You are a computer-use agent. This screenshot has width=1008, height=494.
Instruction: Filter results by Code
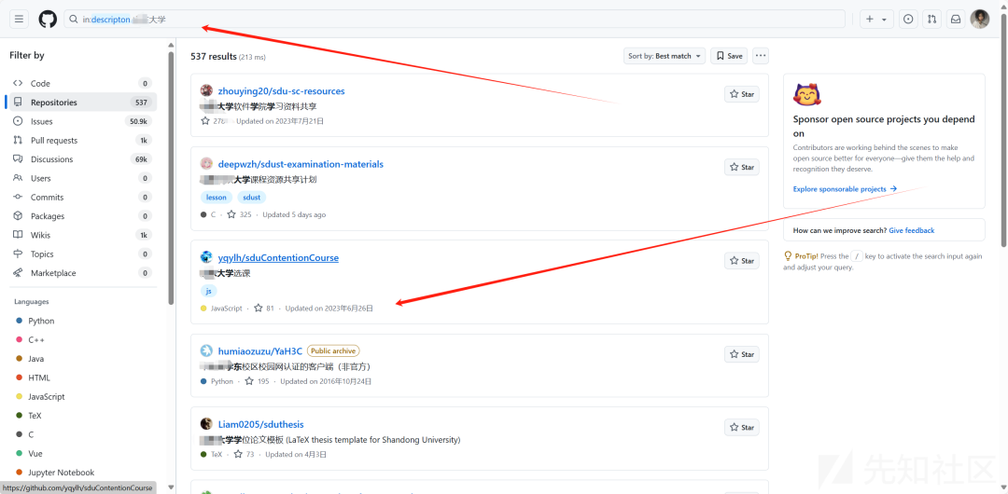pos(83,84)
